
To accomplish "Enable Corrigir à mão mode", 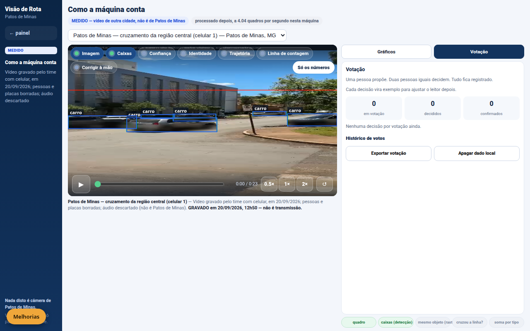I will click(94, 67).
